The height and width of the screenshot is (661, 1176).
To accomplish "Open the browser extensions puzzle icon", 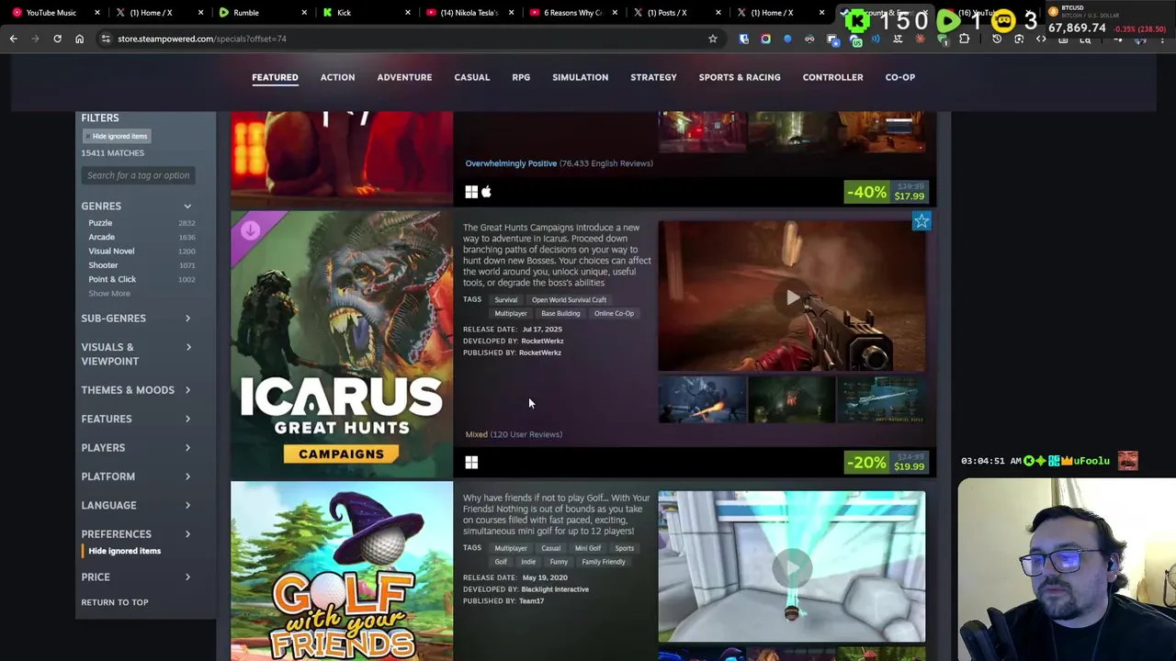I will click(x=964, y=39).
